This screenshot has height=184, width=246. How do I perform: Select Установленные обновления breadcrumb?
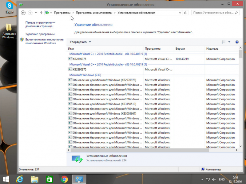click(x=136, y=13)
